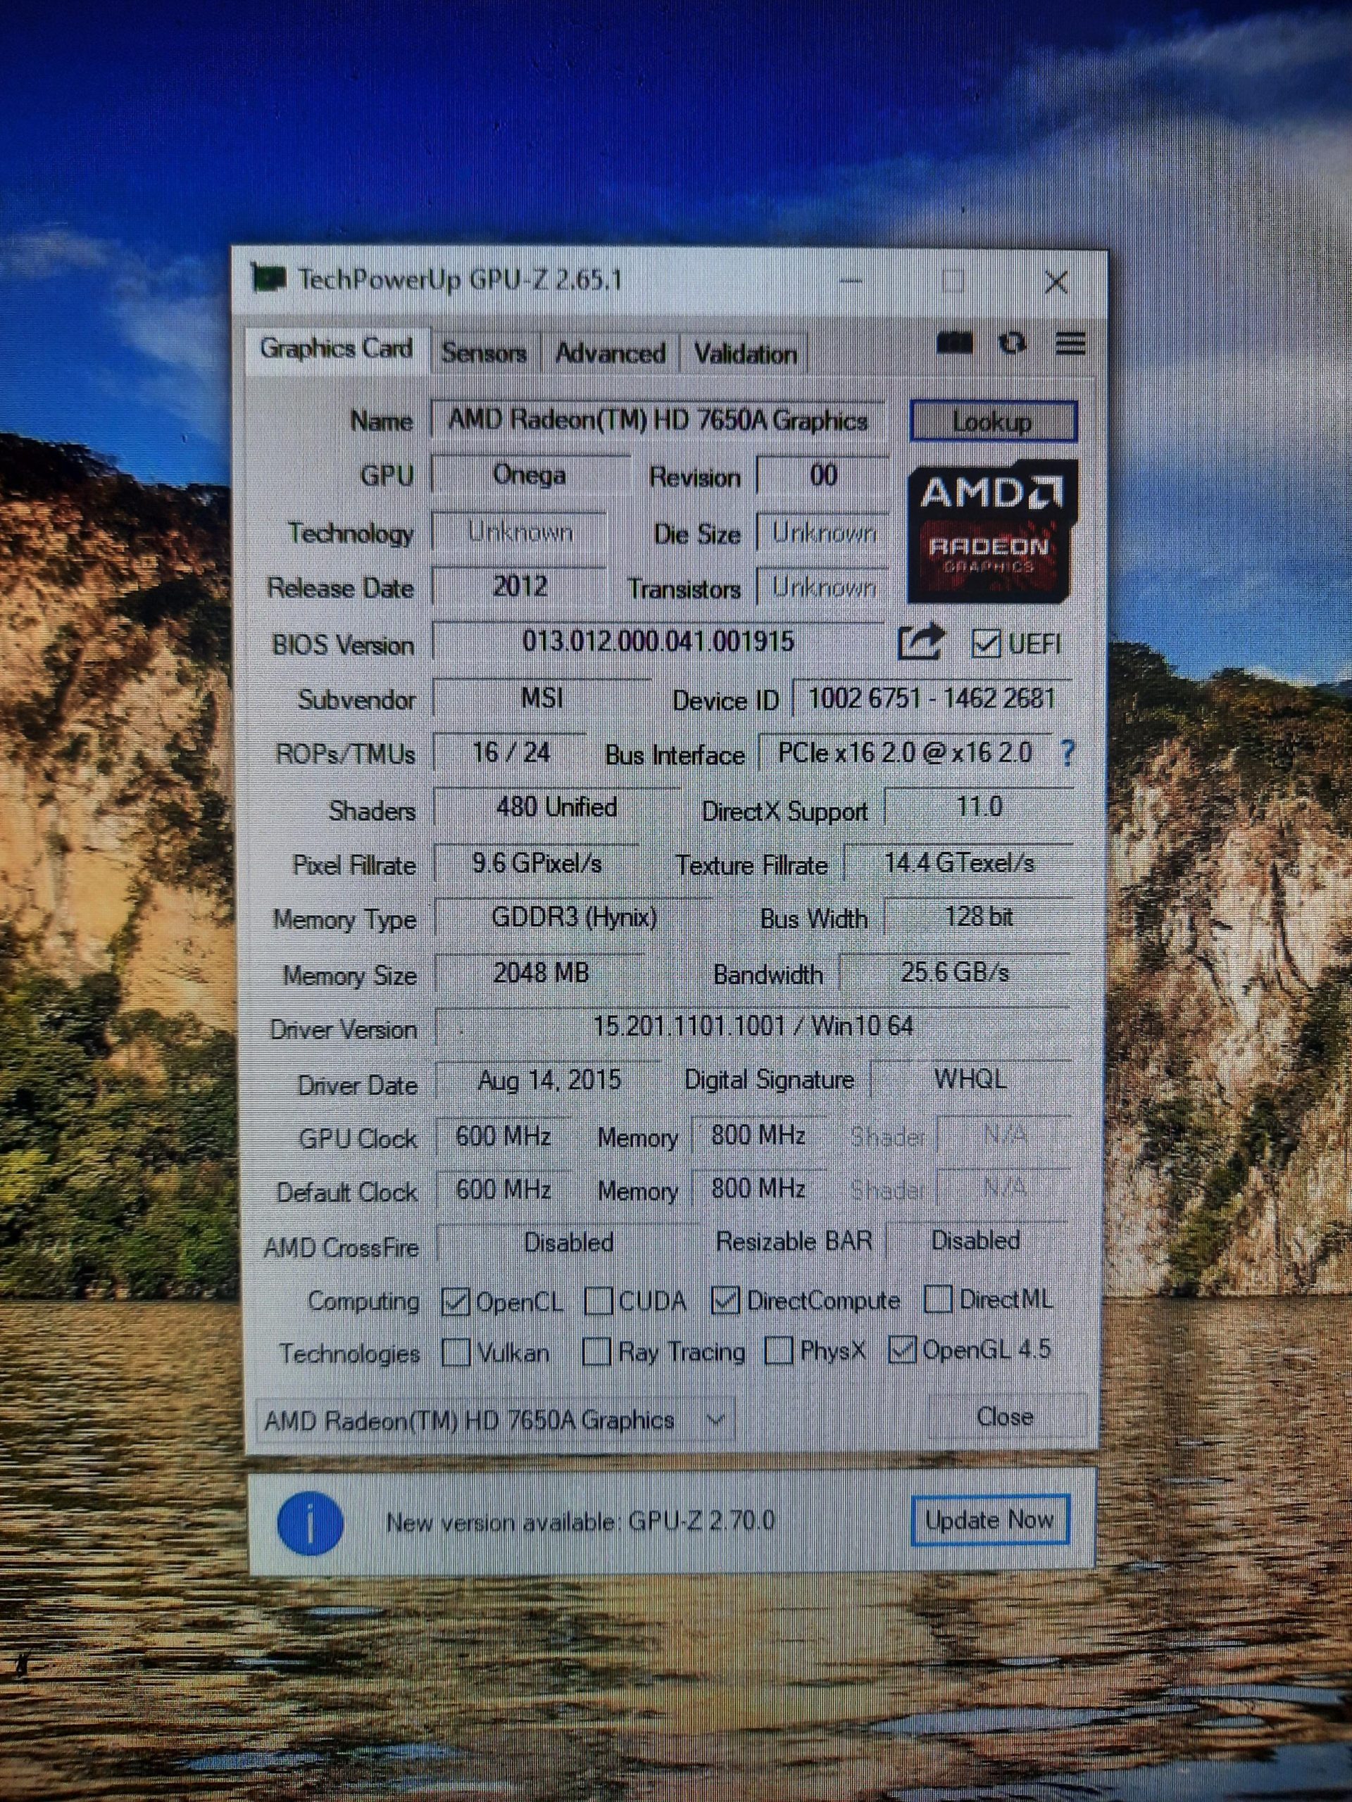1352x1802 pixels.
Task: Click the Digital Signature field WHQL
Action: (970, 1079)
